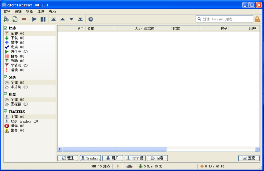
Task: Select 全部 (0) under TRACKERS
Action: (29, 116)
